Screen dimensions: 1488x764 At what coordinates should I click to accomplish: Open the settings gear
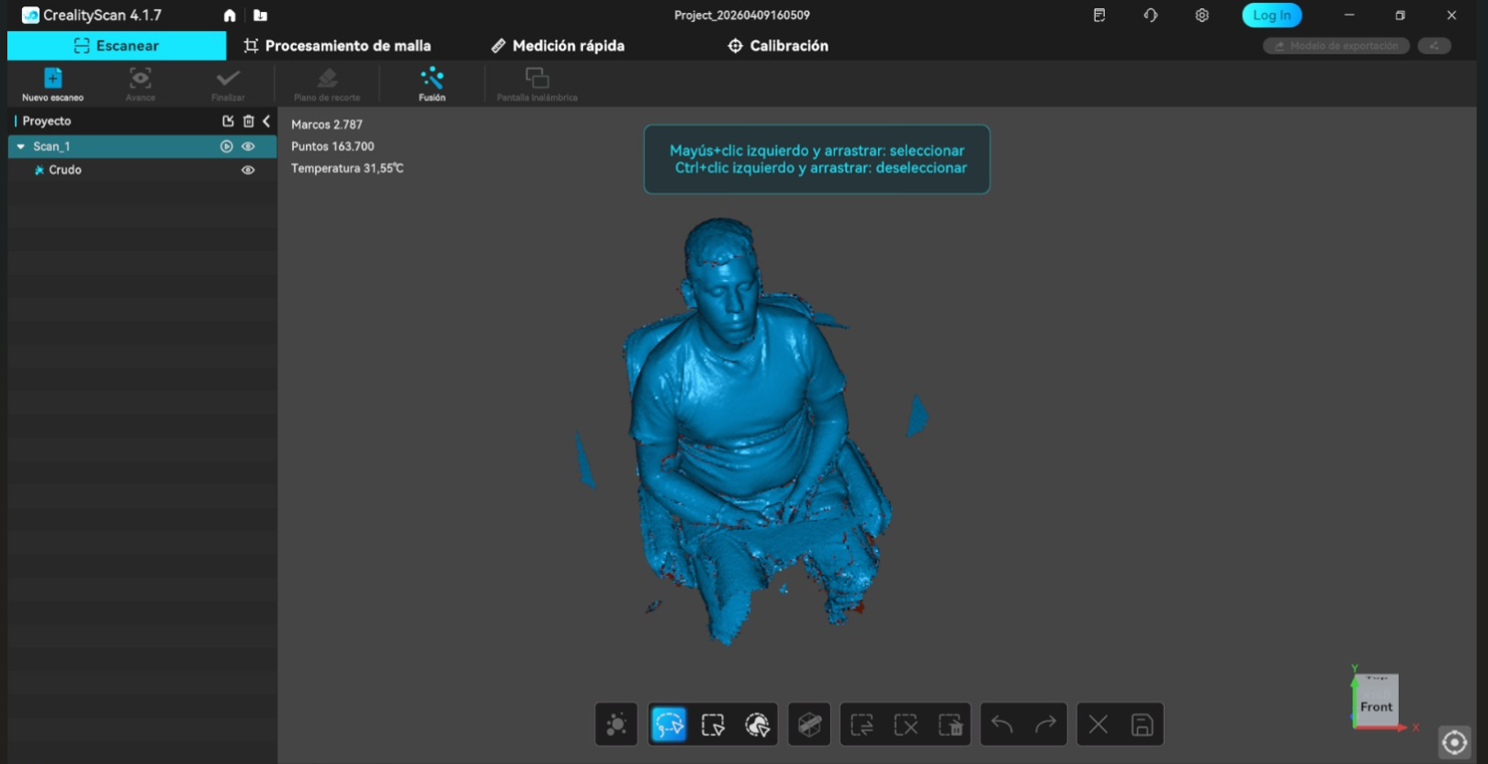tap(1202, 16)
